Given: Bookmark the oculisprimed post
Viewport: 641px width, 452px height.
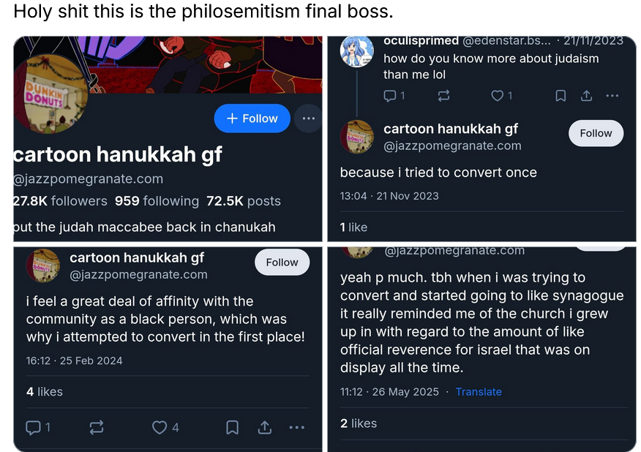Looking at the screenshot, I should [x=561, y=96].
